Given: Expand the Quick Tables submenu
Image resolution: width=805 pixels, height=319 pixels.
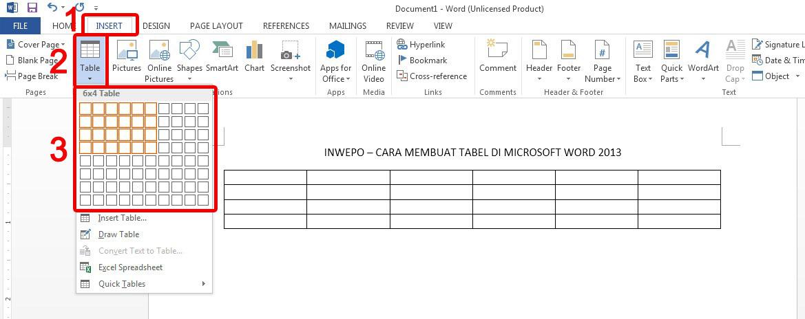Looking at the screenshot, I should click(144, 284).
